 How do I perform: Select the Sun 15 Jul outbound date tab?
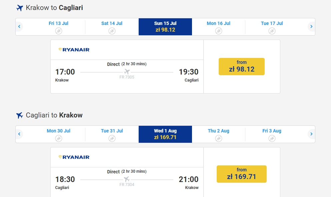click(x=165, y=27)
